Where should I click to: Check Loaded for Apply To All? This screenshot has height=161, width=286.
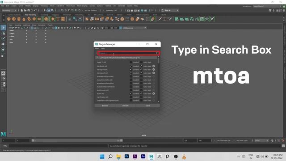click(x=131, y=62)
